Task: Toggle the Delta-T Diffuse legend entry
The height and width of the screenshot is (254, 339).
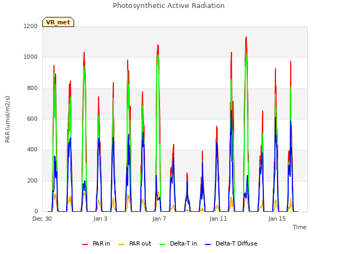Action: tap(231, 243)
